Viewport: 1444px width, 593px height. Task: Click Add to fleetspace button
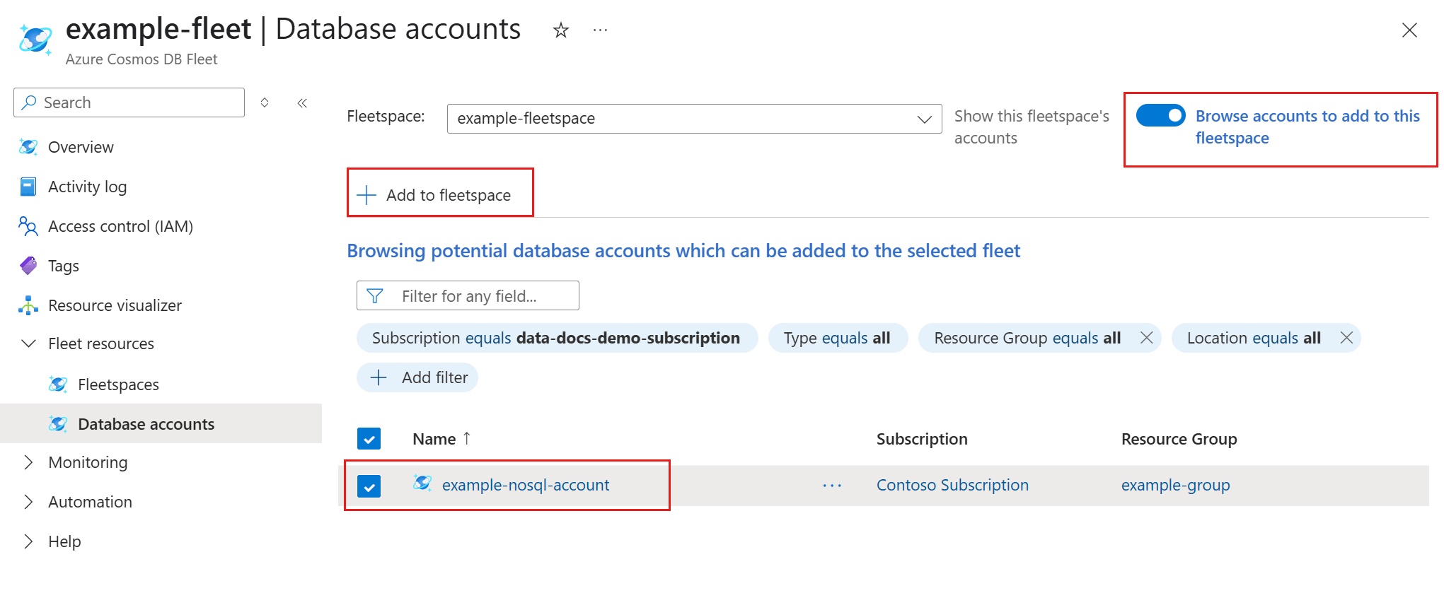point(439,195)
